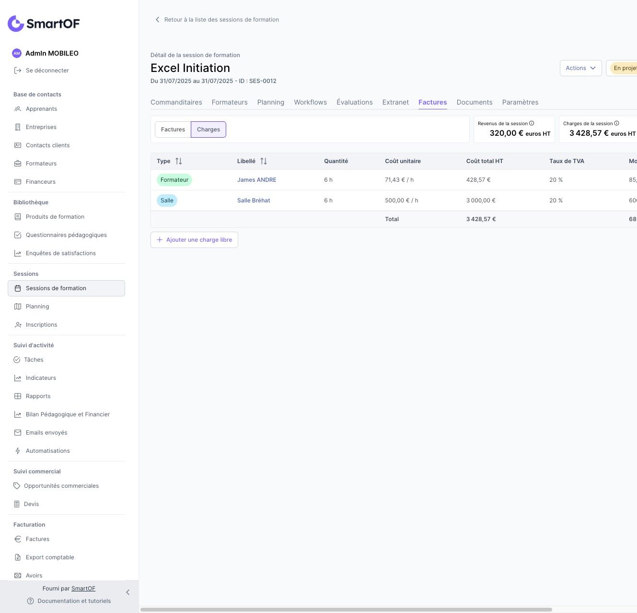The image size is (637, 613).
Task: Sort the table by Type column
Action: pos(178,161)
